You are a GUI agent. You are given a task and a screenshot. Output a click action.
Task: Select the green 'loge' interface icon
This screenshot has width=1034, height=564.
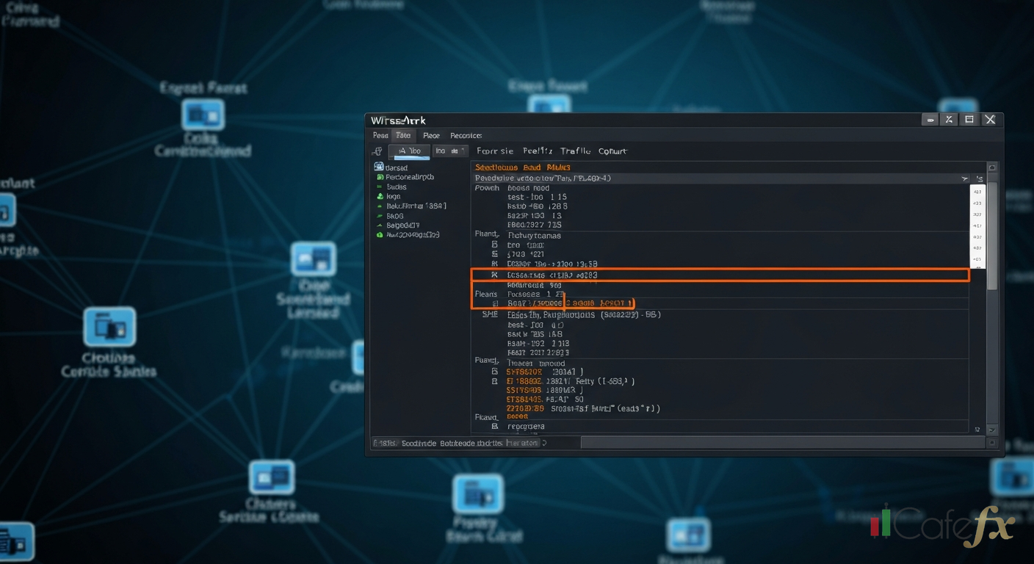tap(380, 196)
